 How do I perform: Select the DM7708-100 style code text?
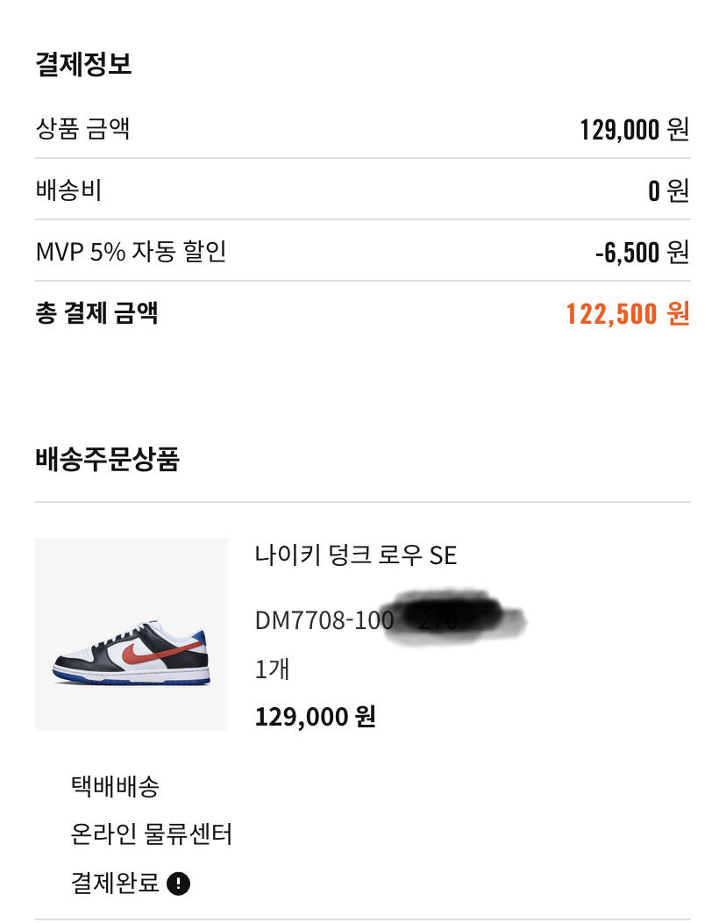[x=324, y=620]
